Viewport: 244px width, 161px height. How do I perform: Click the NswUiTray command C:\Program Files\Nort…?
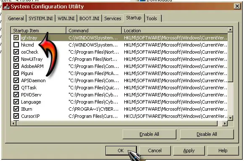click(93, 59)
